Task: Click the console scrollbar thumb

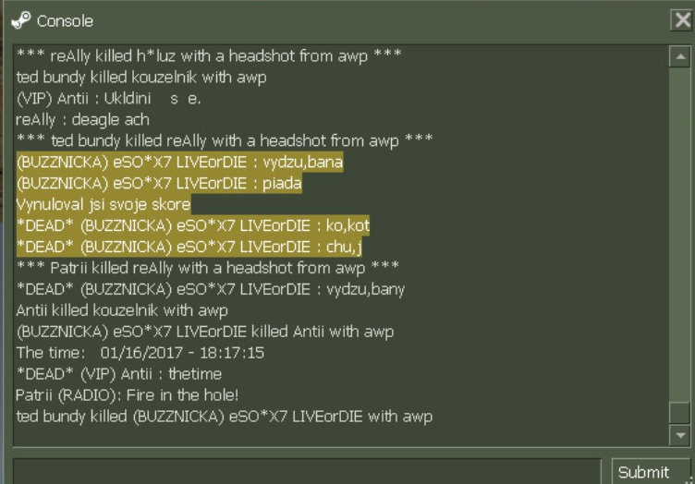Action: [x=679, y=413]
